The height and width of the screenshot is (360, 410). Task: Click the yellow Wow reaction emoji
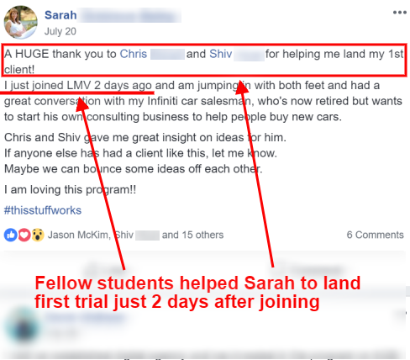38,235
